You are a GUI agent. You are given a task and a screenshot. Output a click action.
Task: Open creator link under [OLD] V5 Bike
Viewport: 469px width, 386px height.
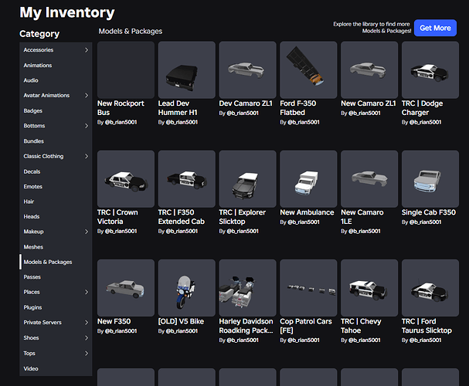click(x=182, y=331)
